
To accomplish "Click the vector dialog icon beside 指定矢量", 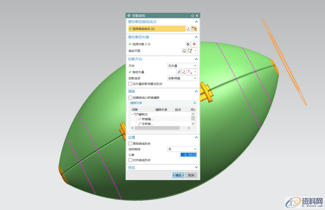I will (184, 72).
